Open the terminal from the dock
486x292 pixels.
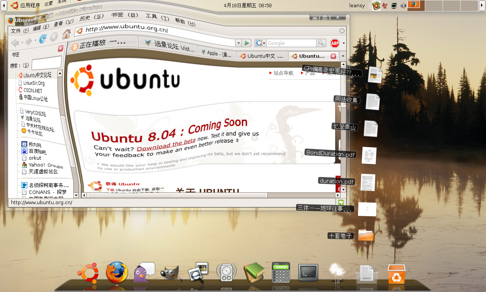click(308, 273)
